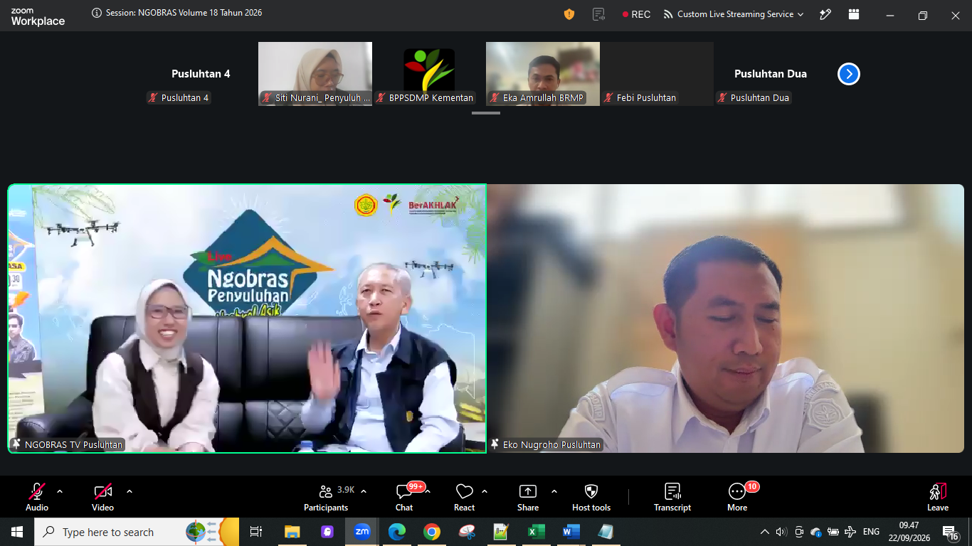Open the Custom Live Streaming Service dropdown
972x546 pixels.
coord(734,14)
